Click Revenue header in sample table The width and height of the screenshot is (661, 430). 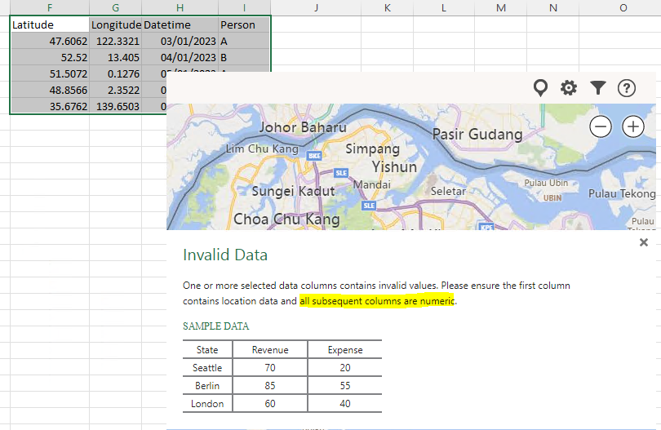[x=270, y=350]
